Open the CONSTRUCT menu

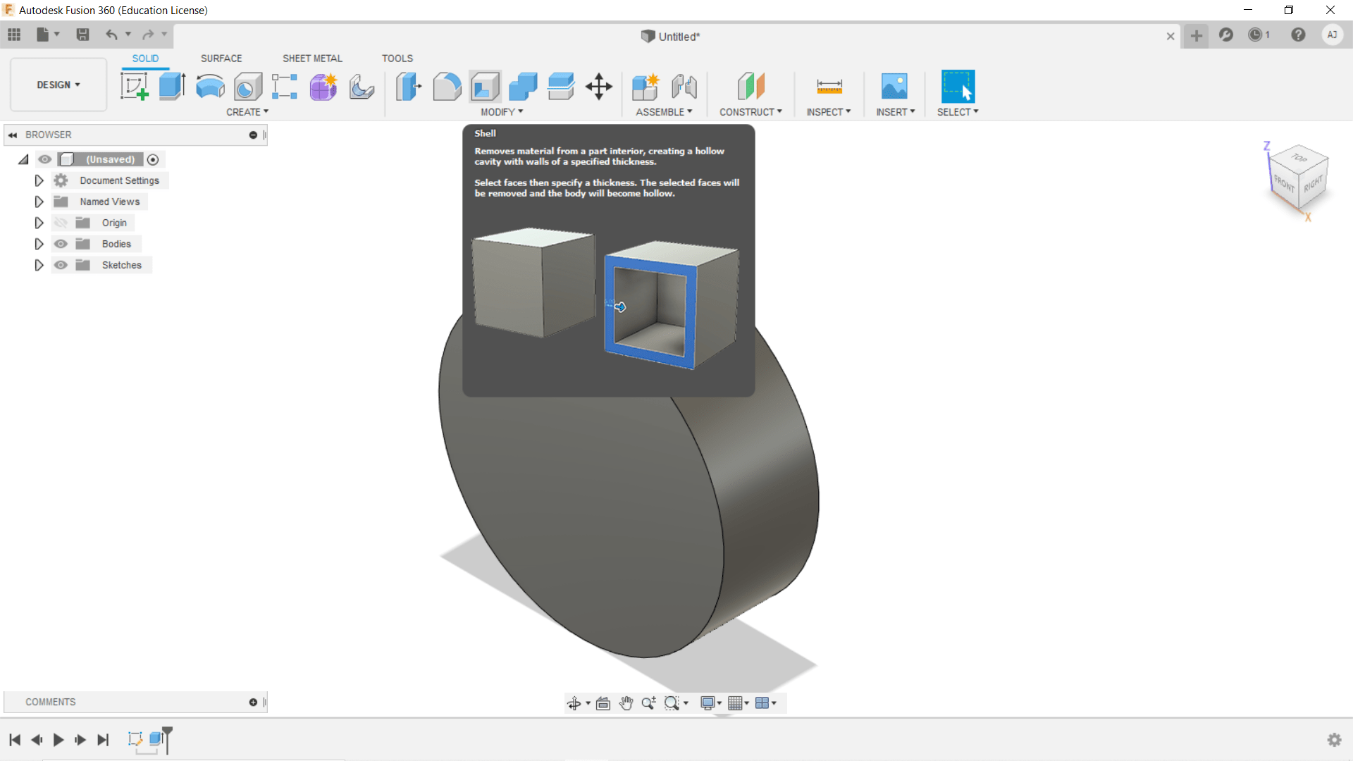point(750,112)
